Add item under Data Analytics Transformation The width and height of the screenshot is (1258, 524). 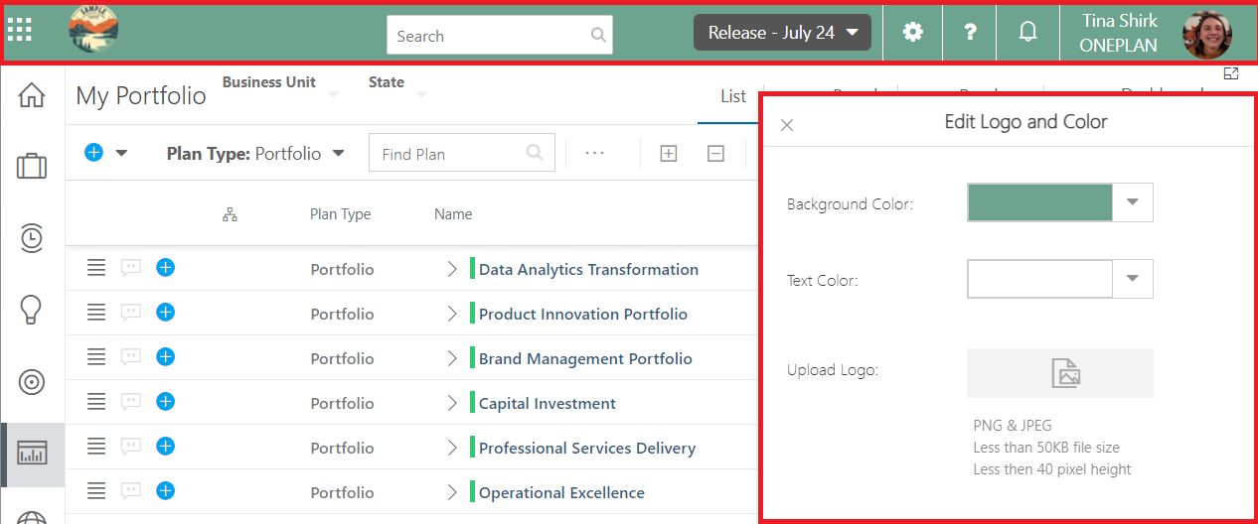tap(166, 267)
